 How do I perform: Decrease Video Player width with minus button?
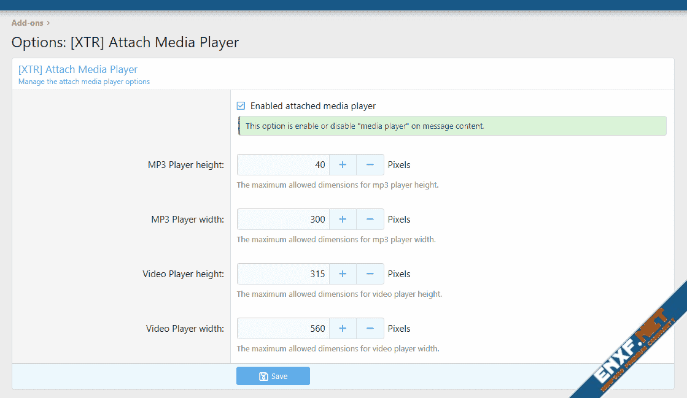click(370, 329)
